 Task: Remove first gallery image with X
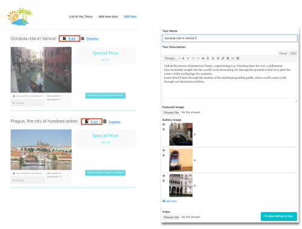click(x=194, y=134)
